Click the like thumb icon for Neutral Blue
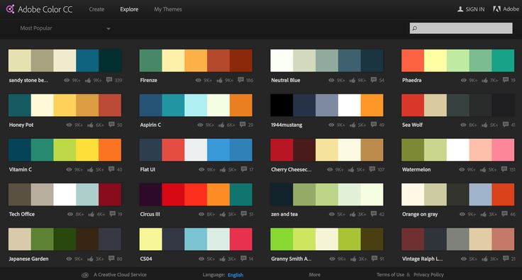 point(352,80)
